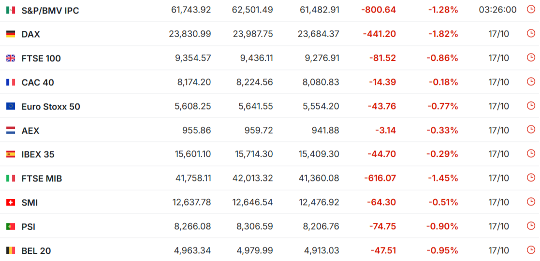Screen dimensions: 540x261
Task: Click the red clock icon beside FTSE 100
Action: point(531,58)
